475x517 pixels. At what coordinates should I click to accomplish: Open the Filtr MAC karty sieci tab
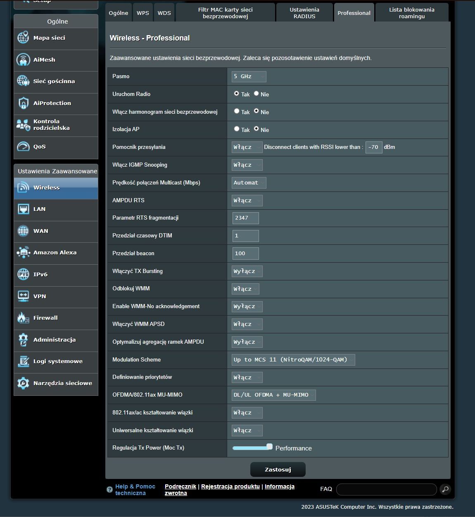click(x=226, y=13)
